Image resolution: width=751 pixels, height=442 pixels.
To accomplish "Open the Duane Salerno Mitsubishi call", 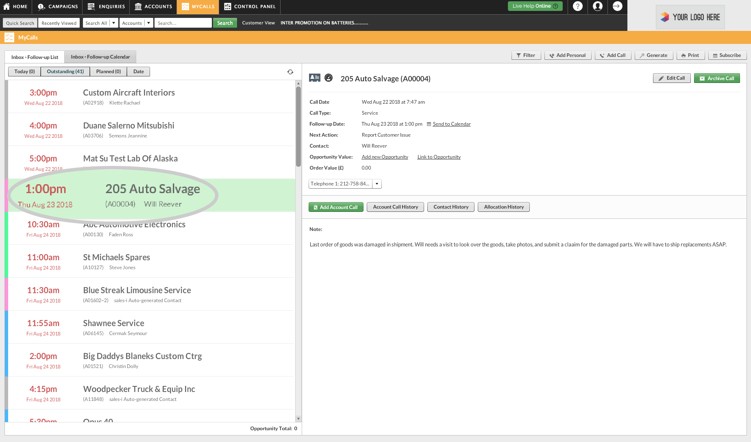I will tap(151, 130).
